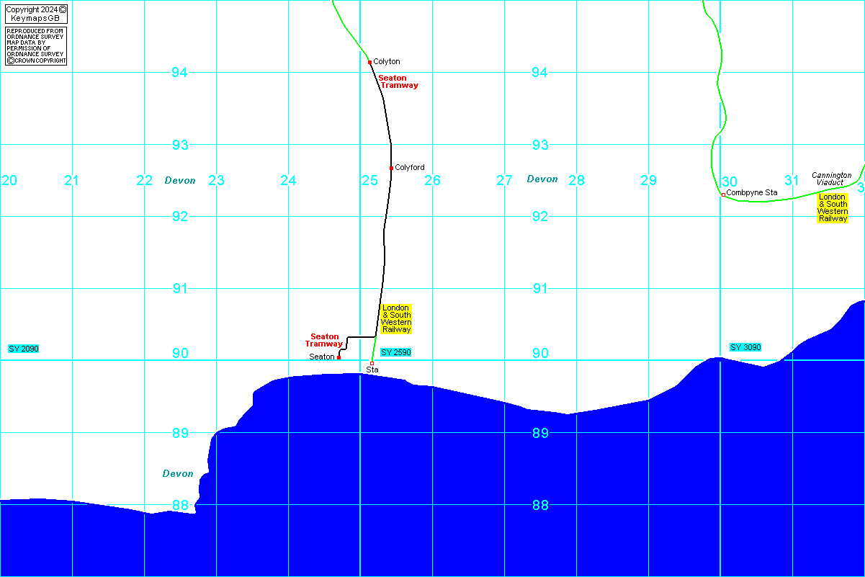This screenshot has height=577, width=865.
Task: Click the Colyford stop red marker
Action: point(391,168)
